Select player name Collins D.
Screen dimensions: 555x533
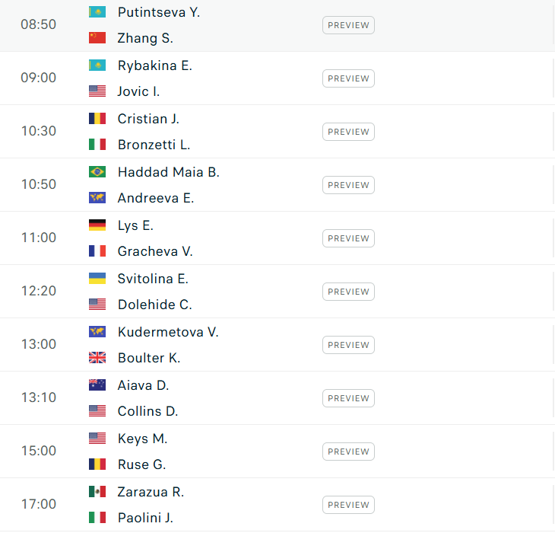(148, 411)
